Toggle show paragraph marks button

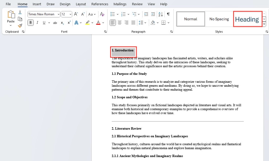point(168,14)
